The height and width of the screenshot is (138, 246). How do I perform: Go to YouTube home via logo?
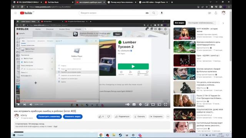coord(27,13)
